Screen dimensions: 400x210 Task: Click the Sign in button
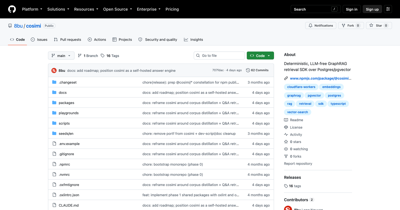coord(352,9)
